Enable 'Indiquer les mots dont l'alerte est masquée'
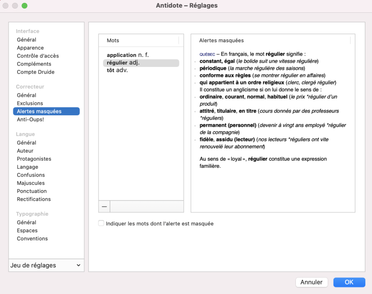372x294 pixels. point(101,223)
